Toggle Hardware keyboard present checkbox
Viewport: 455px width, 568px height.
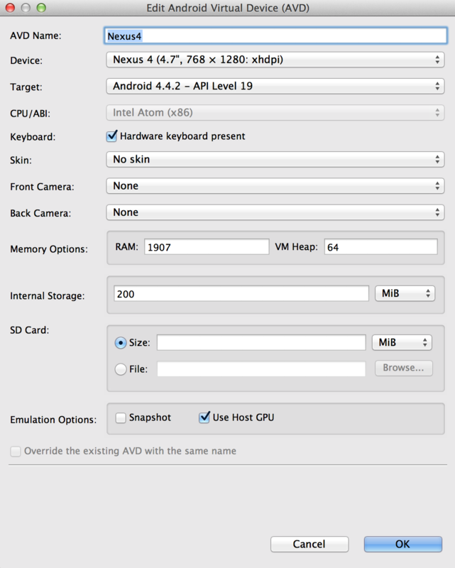pos(112,136)
